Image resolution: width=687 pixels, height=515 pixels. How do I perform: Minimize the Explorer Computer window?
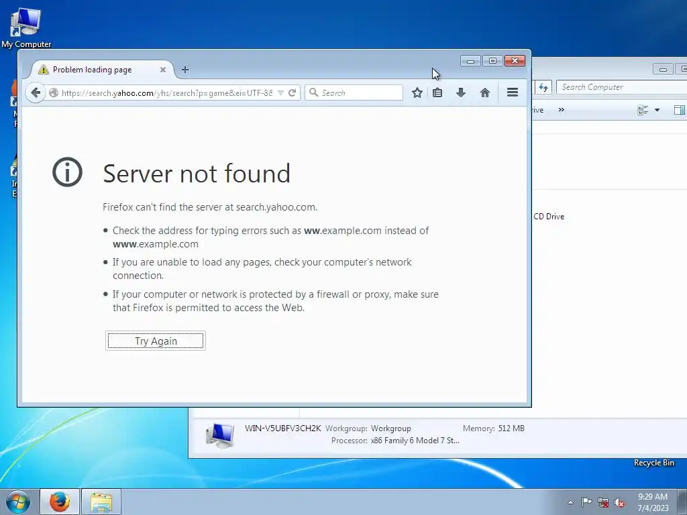[x=663, y=69]
